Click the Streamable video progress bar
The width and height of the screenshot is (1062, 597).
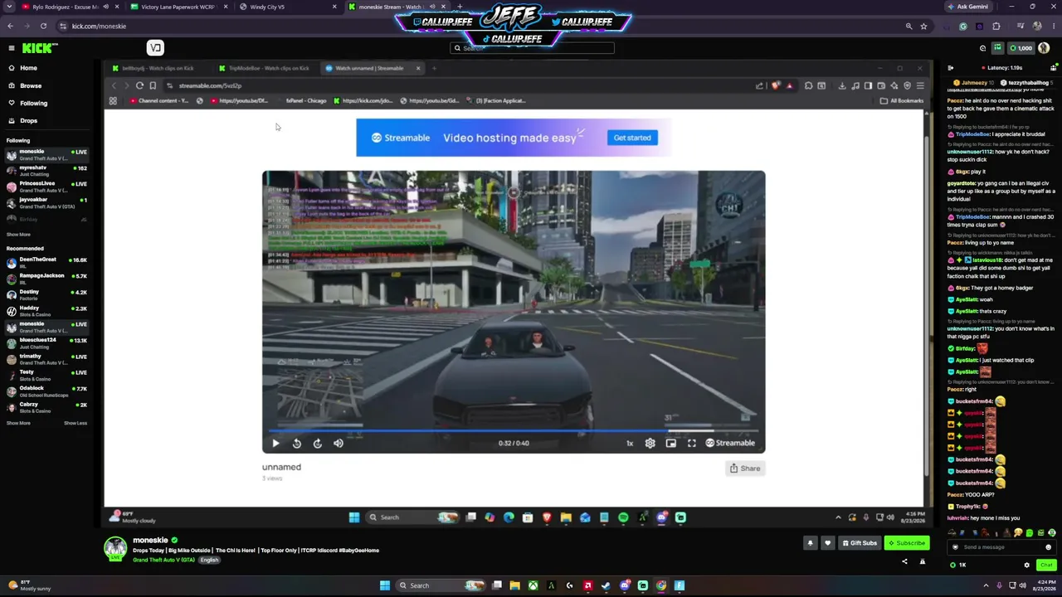(514, 430)
